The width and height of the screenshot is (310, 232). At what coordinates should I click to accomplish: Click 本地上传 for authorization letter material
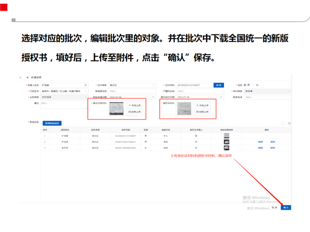tap(202, 105)
